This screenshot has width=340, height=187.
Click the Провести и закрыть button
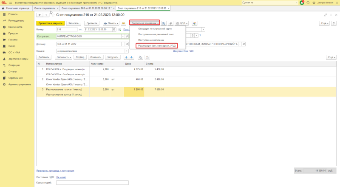(x=50, y=23)
